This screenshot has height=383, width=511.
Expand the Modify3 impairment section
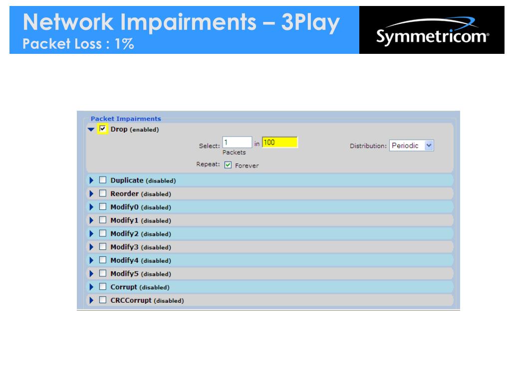pos(91,247)
